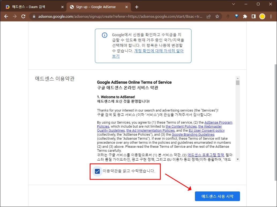This screenshot has width=277, height=207.
Task: Open a new browser tab
Action: (136, 7)
